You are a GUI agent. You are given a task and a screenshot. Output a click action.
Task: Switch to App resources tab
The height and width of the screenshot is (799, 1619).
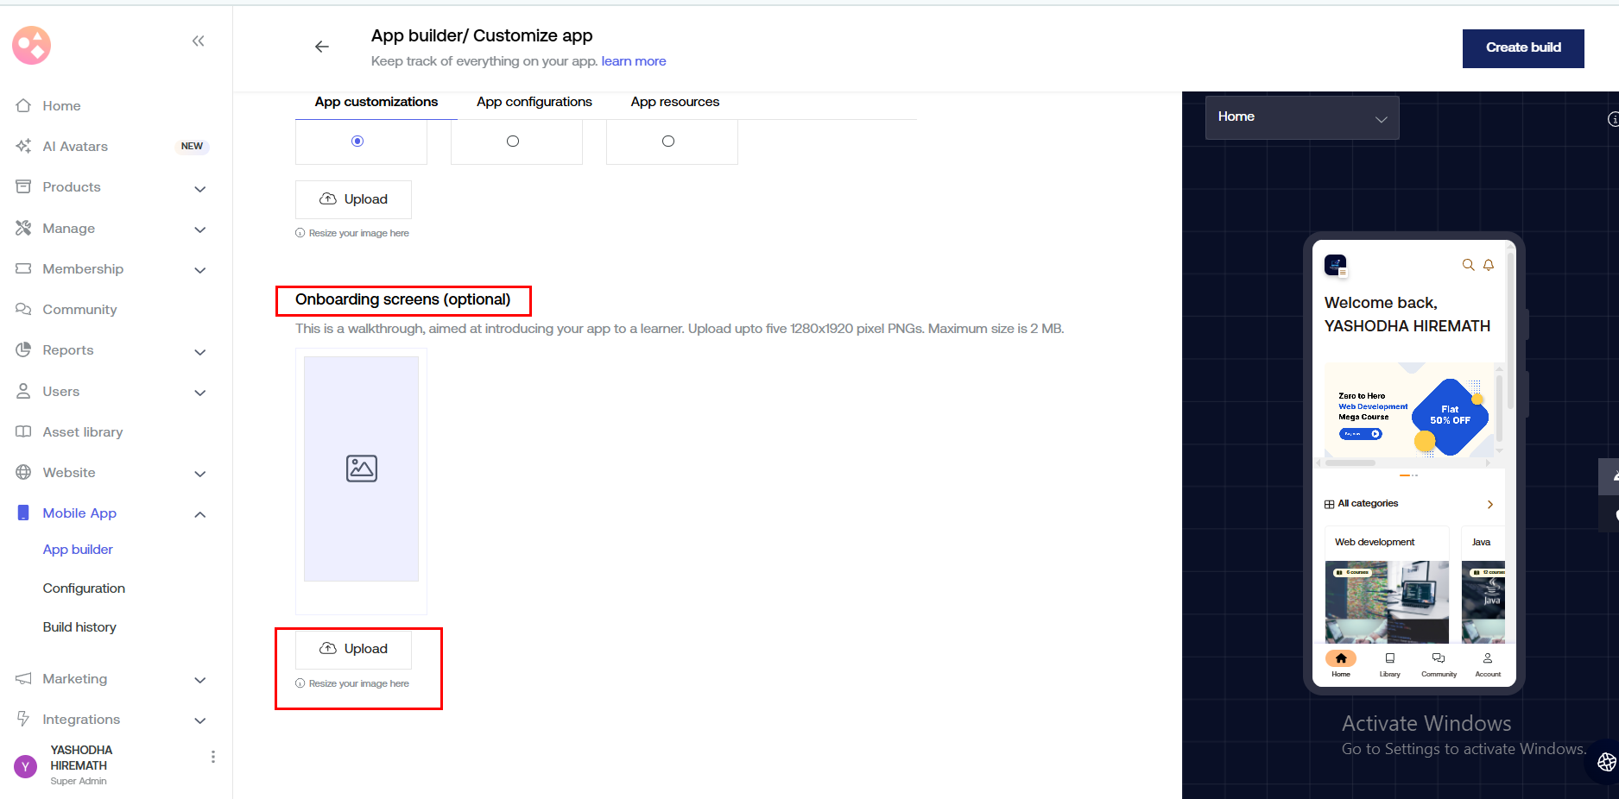(x=674, y=102)
